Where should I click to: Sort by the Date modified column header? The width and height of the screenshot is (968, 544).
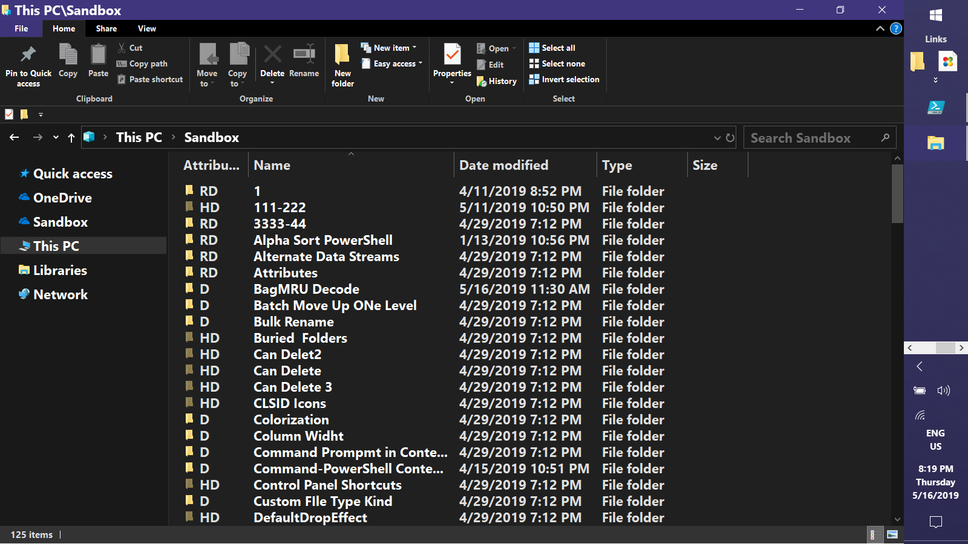click(503, 165)
